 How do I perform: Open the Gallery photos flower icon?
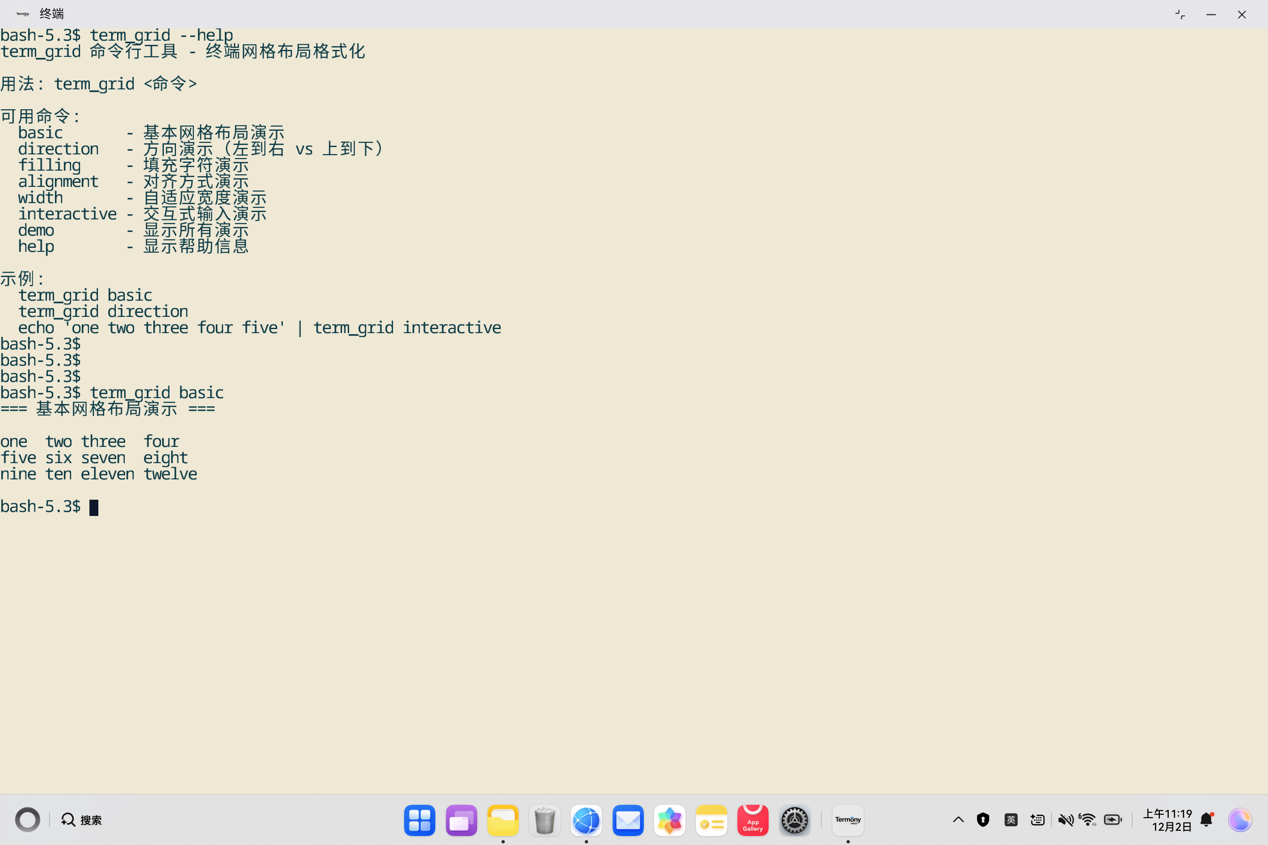[x=669, y=820]
